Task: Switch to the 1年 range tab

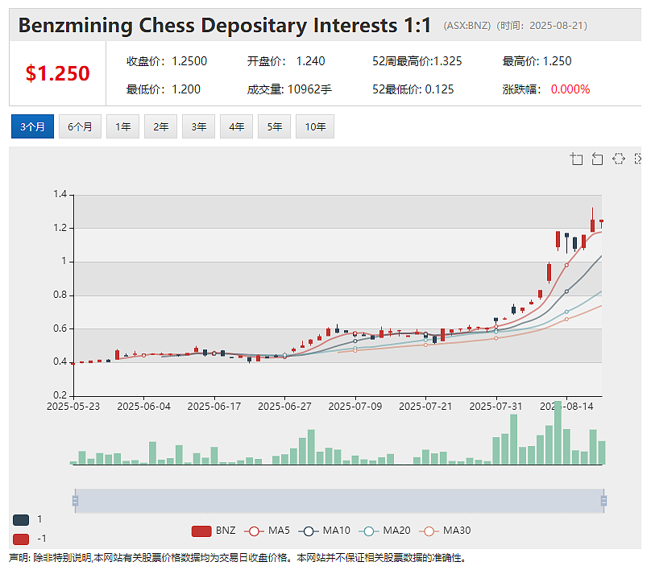Action: [123, 126]
